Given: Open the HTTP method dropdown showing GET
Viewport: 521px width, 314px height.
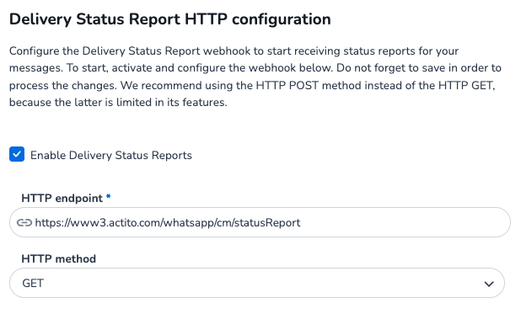Looking at the screenshot, I should pyautogui.click(x=257, y=283).
